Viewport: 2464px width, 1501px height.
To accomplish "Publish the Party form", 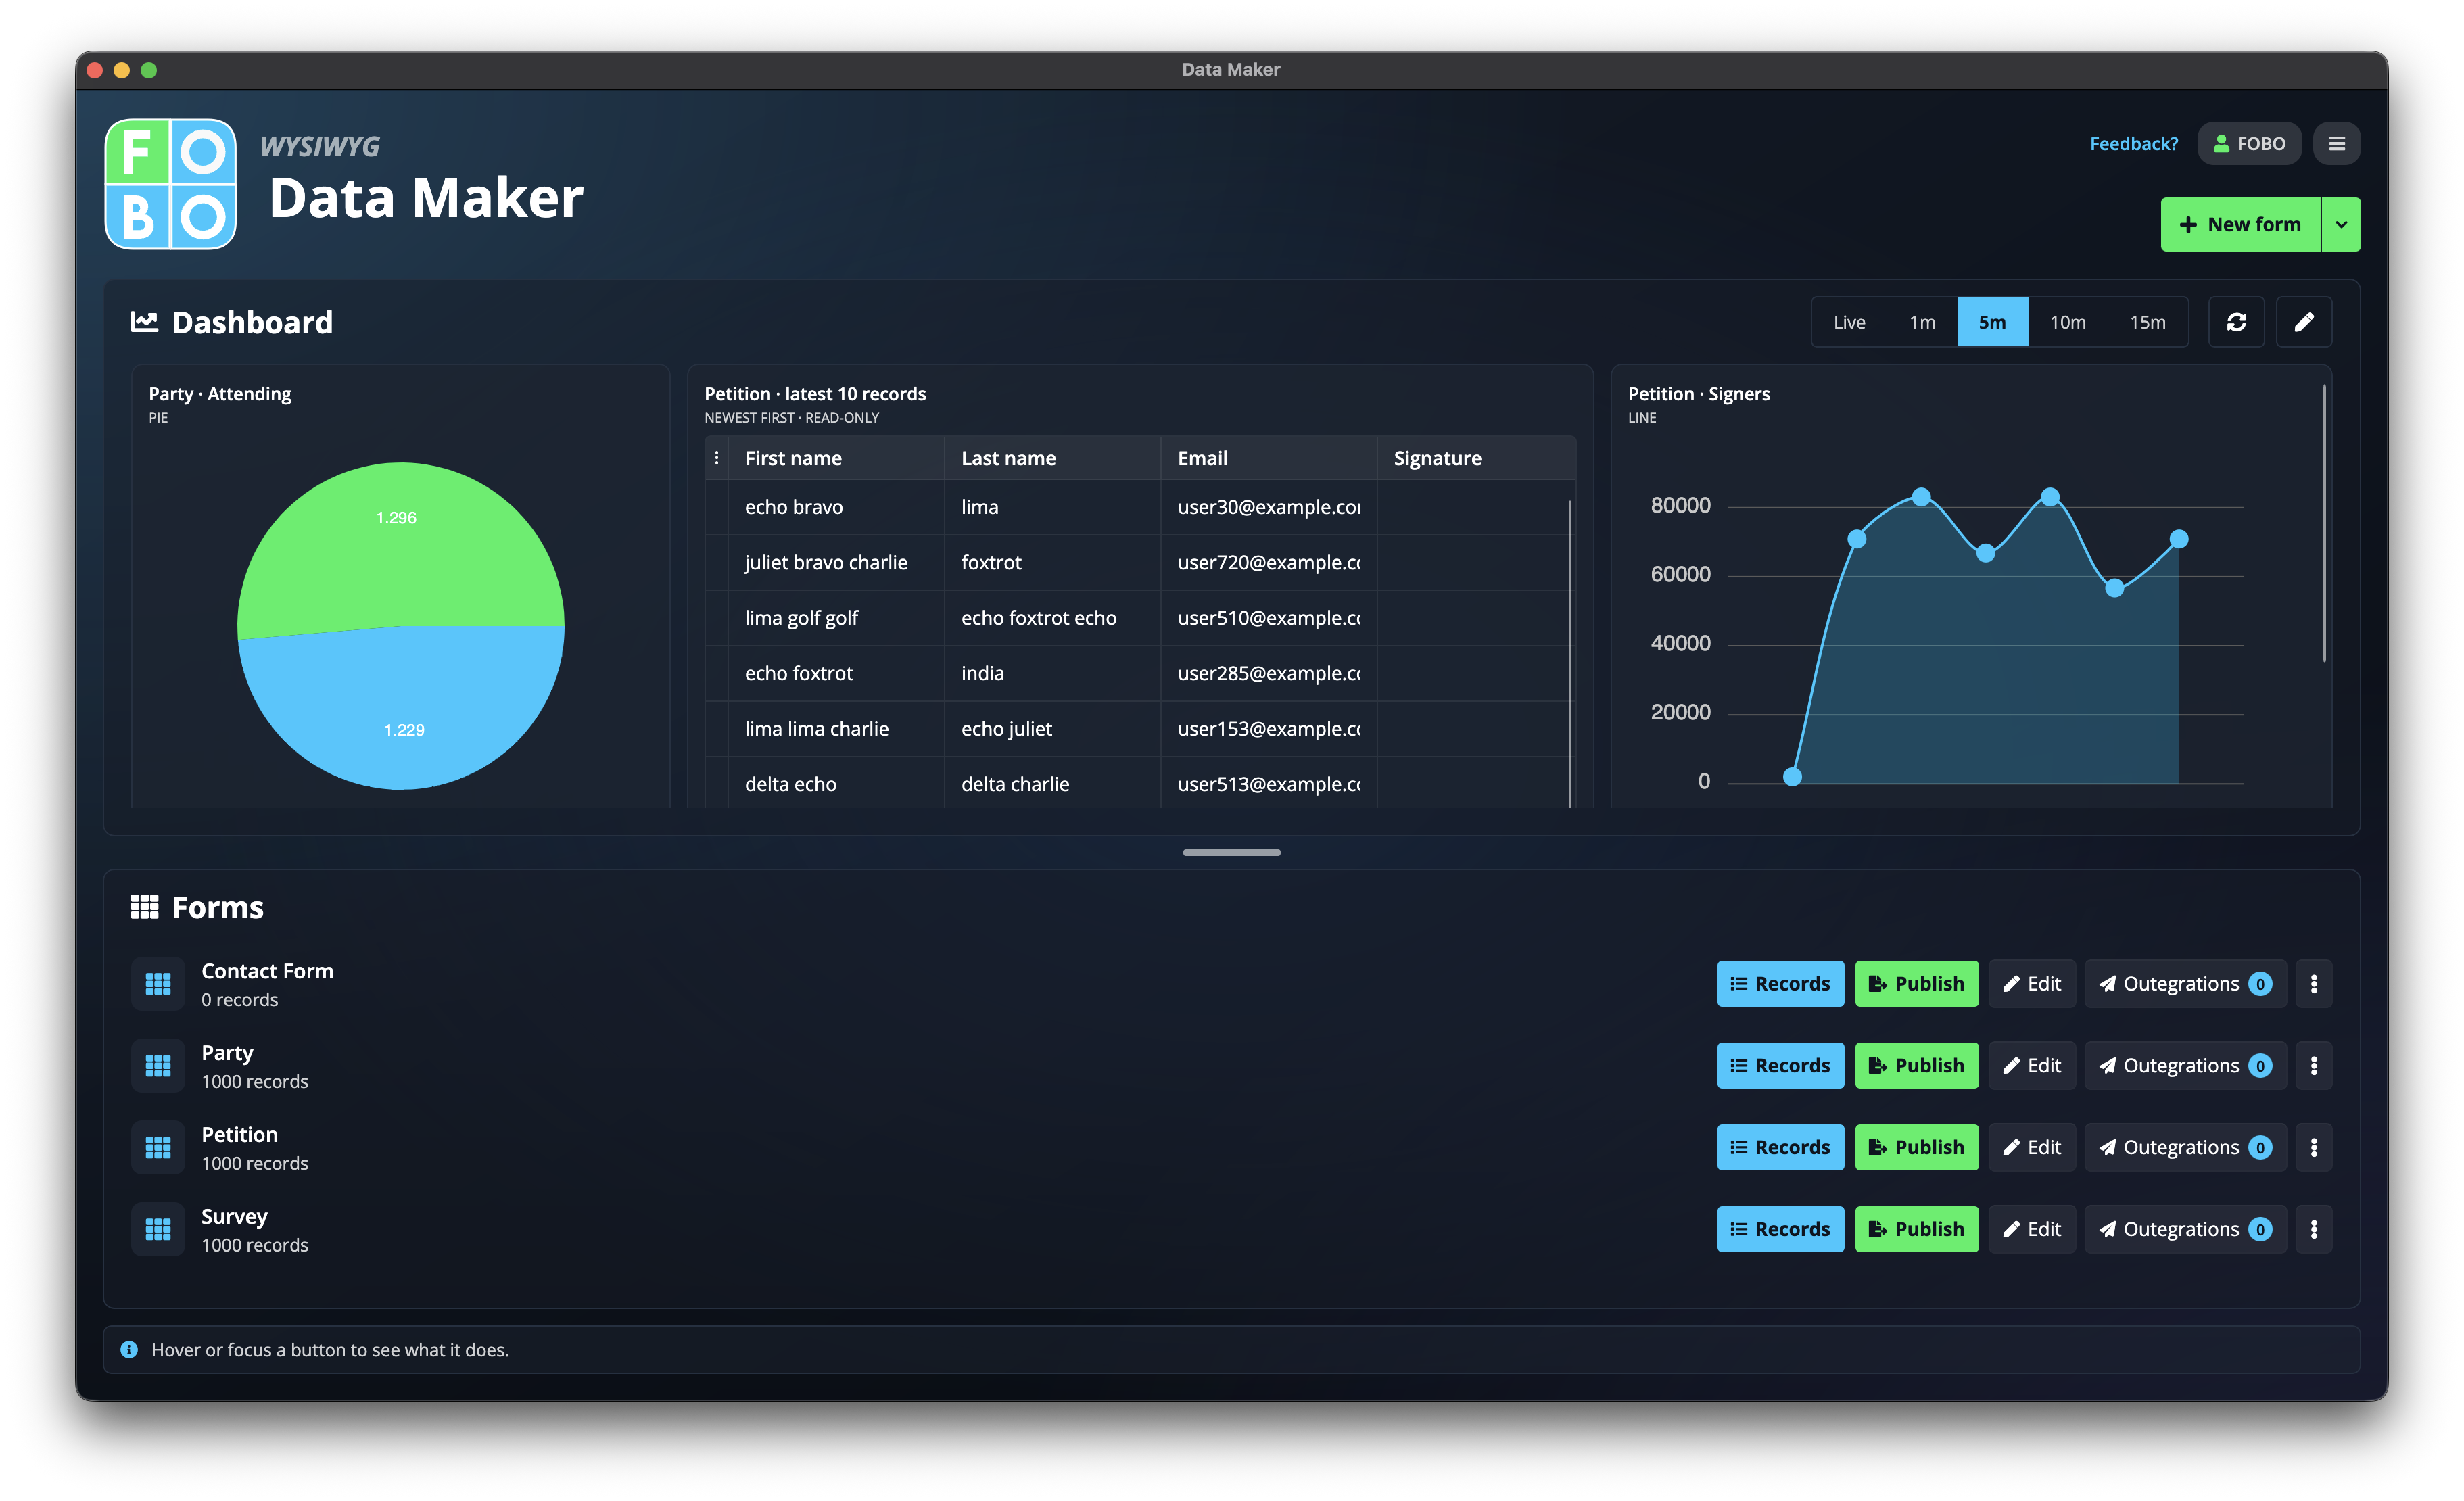I will [1916, 1066].
